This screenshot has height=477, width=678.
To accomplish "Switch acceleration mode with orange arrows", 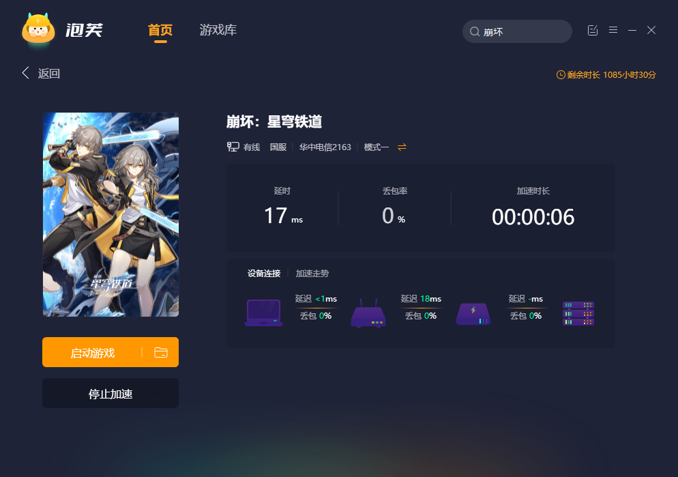I will point(402,147).
